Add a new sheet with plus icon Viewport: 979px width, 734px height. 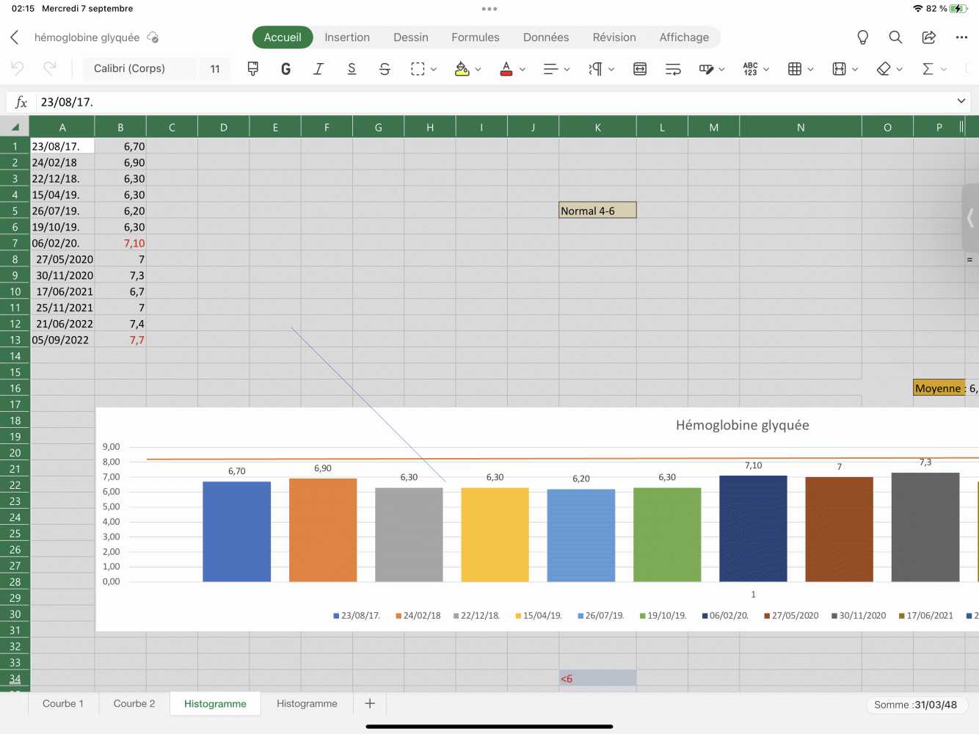370,704
